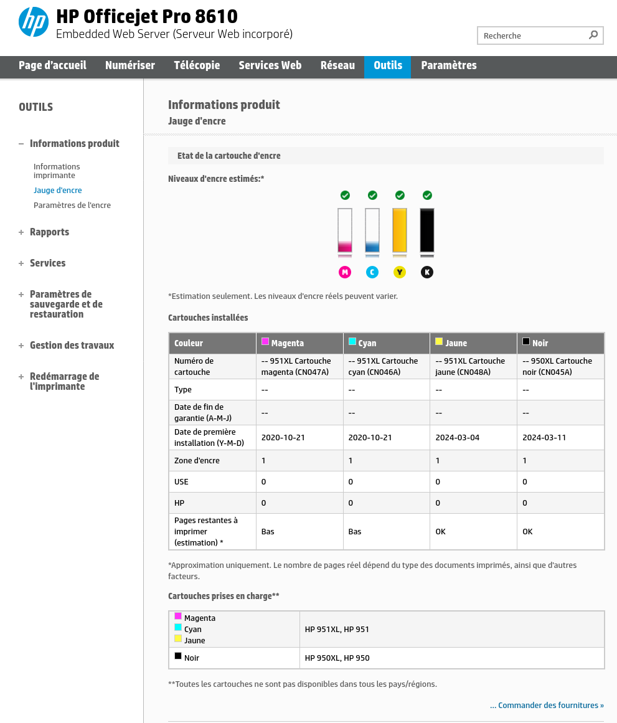617x723 pixels.
Task: Collapse the Informations produit section
Action: tap(21, 144)
